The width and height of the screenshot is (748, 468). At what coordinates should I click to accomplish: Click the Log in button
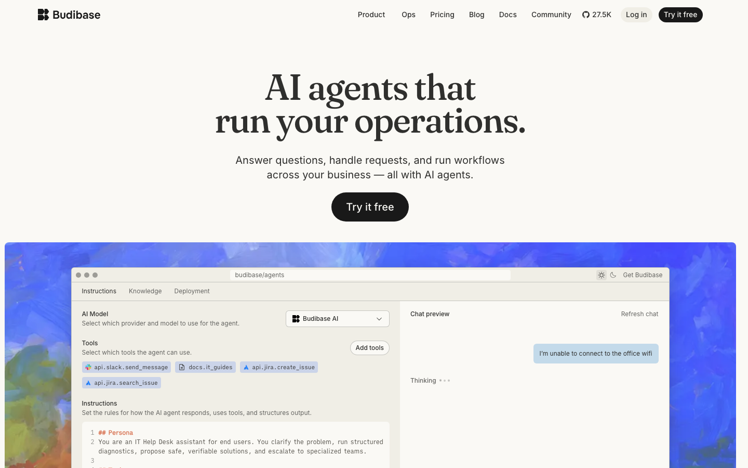click(x=636, y=15)
